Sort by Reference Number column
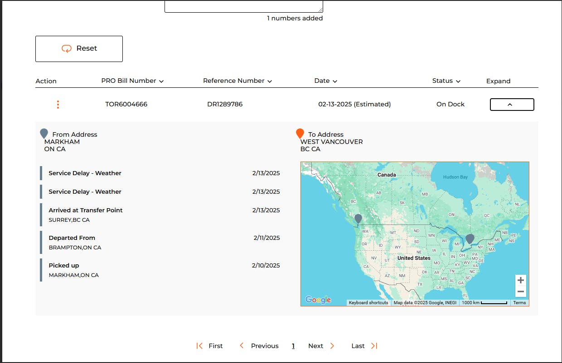Image resolution: width=562 pixels, height=363 pixels. [x=237, y=81]
